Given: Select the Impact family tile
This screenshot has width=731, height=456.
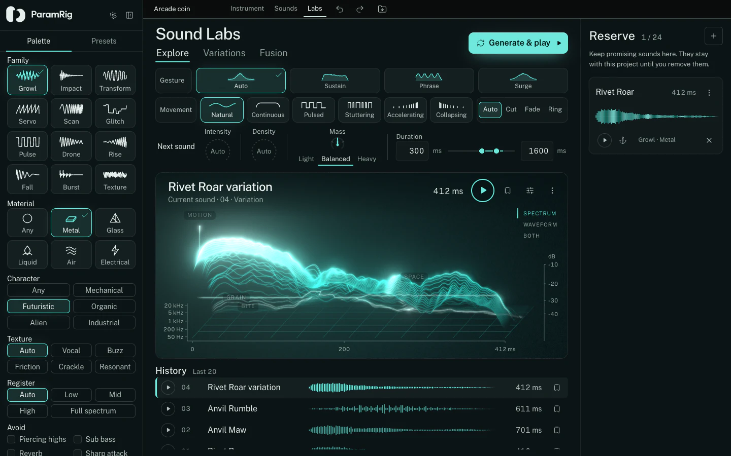Looking at the screenshot, I should 71,80.
